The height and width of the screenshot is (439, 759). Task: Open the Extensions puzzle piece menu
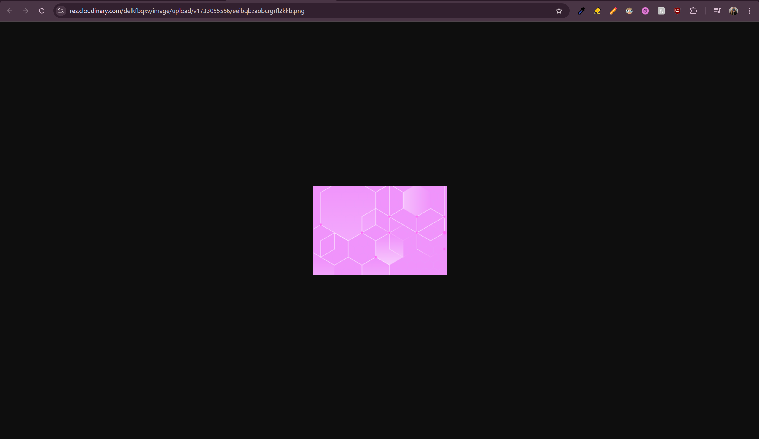(693, 11)
